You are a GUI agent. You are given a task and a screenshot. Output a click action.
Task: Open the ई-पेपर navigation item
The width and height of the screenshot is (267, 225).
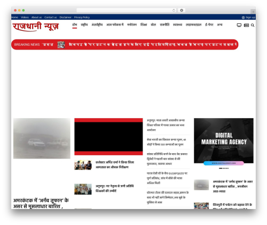209,25
